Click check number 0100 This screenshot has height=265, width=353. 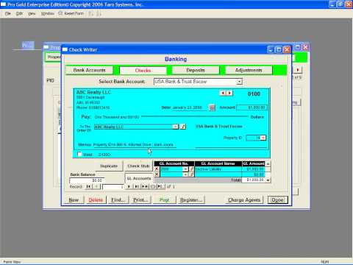(254, 93)
